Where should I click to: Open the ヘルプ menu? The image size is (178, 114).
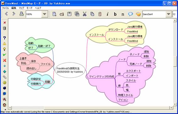tap(38, 8)
